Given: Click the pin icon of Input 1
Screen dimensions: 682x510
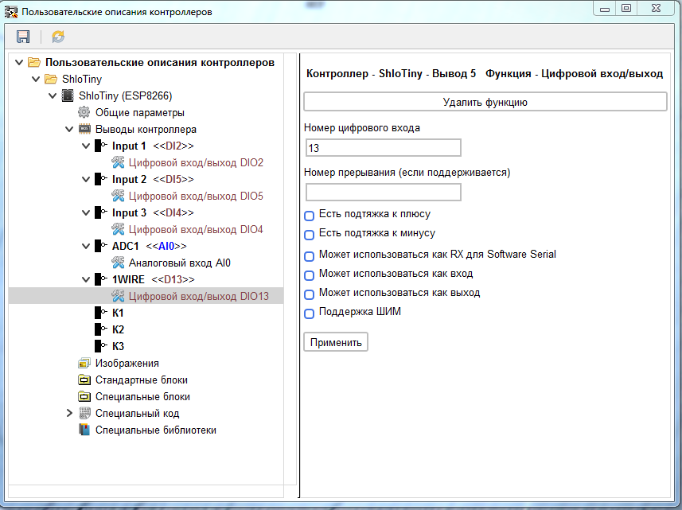Looking at the screenshot, I should [x=101, y=146].
